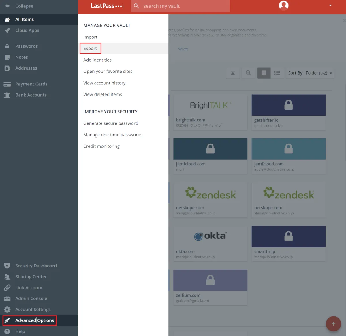Open the account dropdown arrow
Screen dimensions: 346x336
pyautogui.click(x=330, y=5)
